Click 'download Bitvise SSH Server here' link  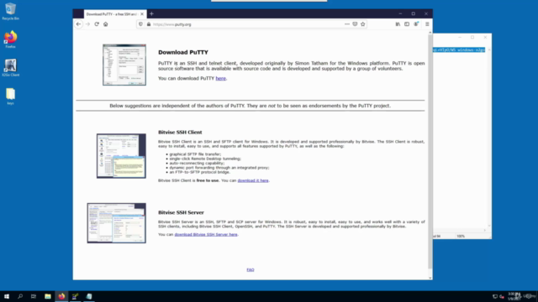click(x=206, y=235)
